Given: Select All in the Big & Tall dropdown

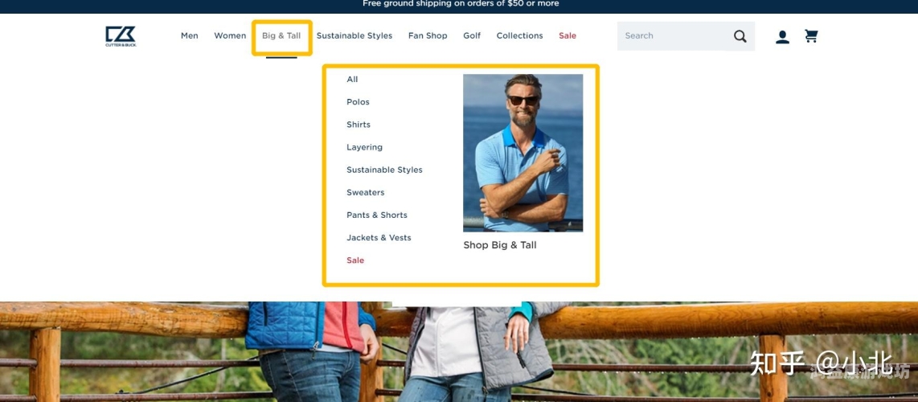Looking at the screenshot, I should point(352,80).
